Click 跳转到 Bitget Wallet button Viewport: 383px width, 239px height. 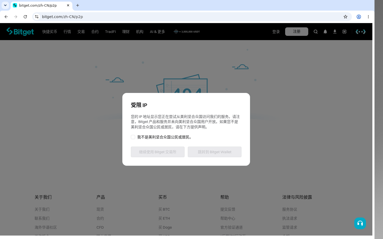pos(215,152)
